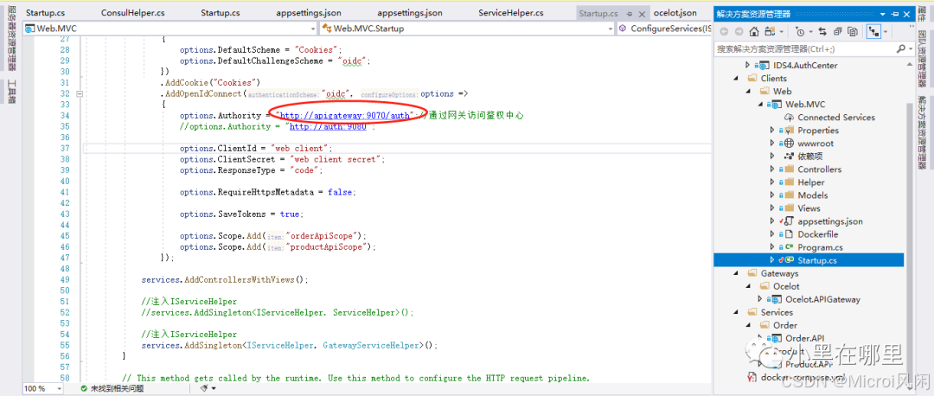Select the Models folder in Solution Explorer
The width and height of the screenshot is (934, 396).
coord(812,195)
